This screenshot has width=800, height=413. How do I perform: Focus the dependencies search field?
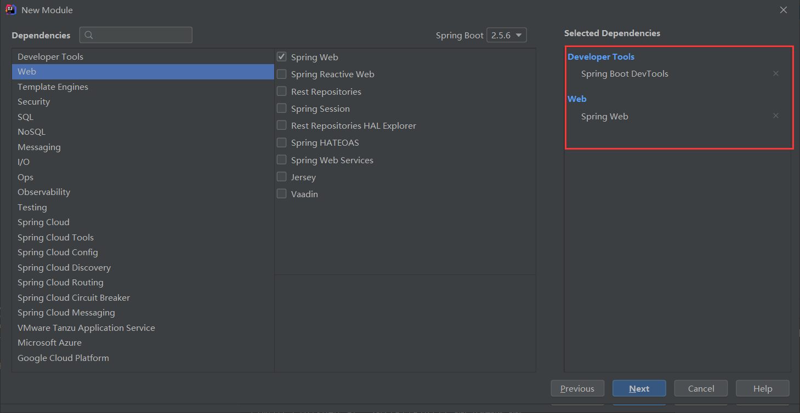pos(136,35)
